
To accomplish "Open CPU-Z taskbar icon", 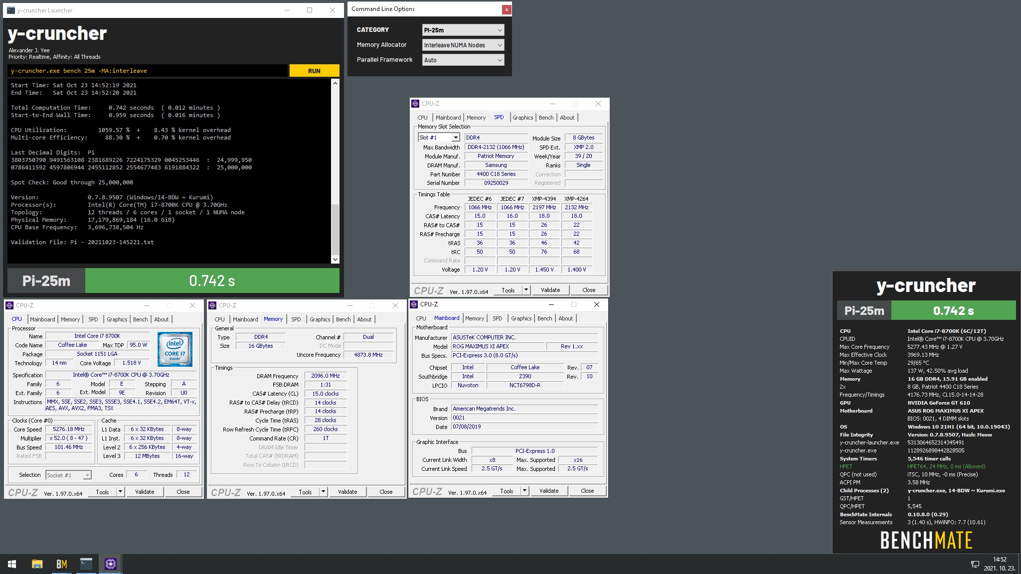I will (110, 564).
